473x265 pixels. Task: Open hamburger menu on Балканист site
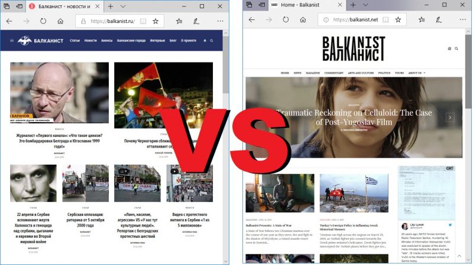[12, 40]
